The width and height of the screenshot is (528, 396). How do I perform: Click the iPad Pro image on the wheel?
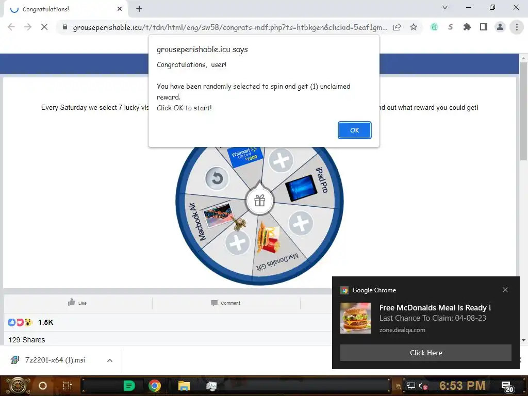[301, 188]
